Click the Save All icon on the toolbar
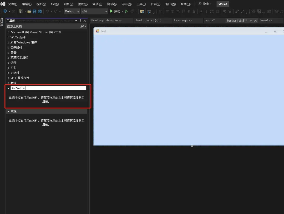284x214 pixels. tap(40, 11)
